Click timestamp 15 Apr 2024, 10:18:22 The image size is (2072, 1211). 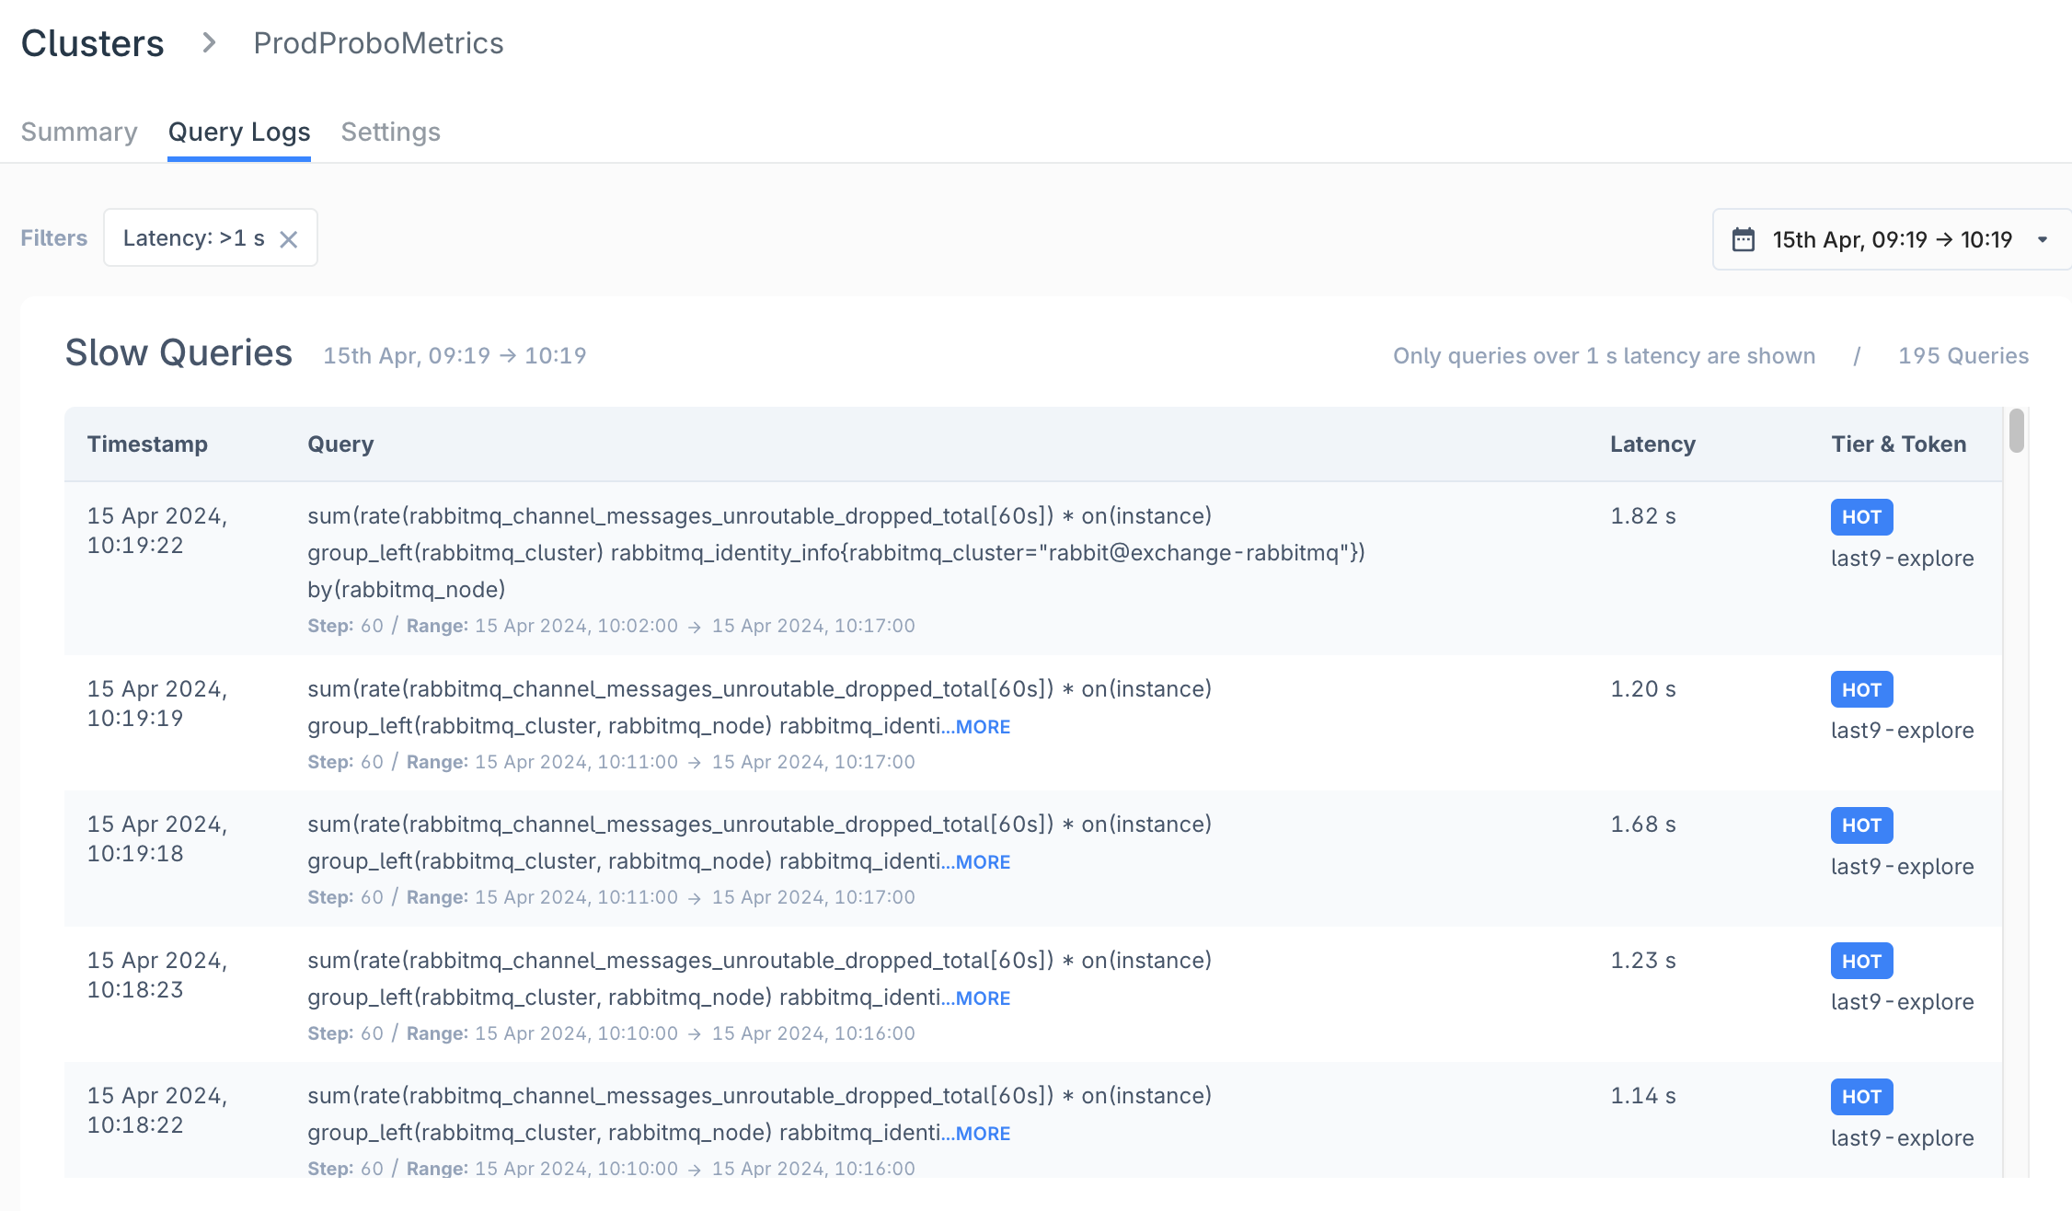157,1111
